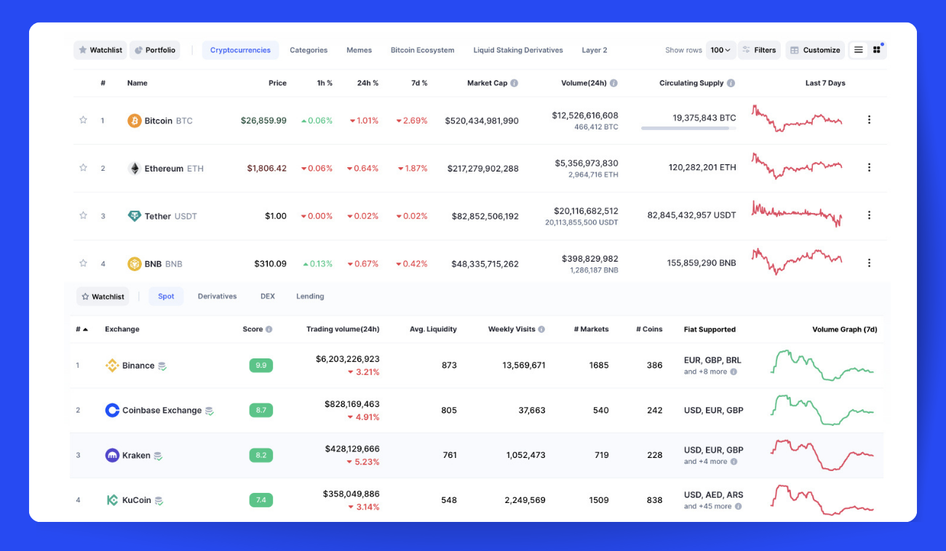Screen dimensions: 946x551
Task: Click info icon next to KuCoin +45 more
Action: (x=738, y=507)
